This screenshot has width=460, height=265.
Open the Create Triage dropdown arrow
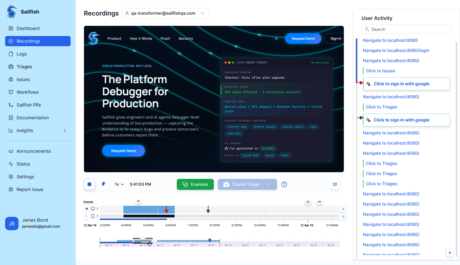click(269, 184)
